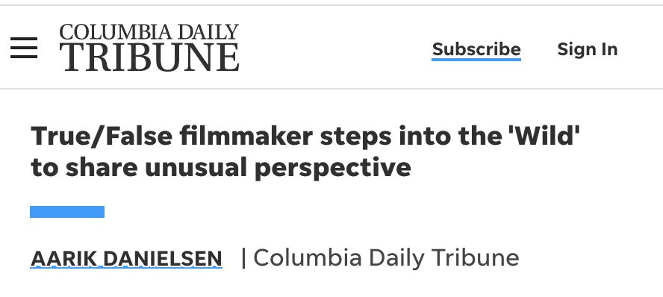663x297 pixels.
Task: Click the Columbia Daily Tribune logo
Action: point(149,47)
